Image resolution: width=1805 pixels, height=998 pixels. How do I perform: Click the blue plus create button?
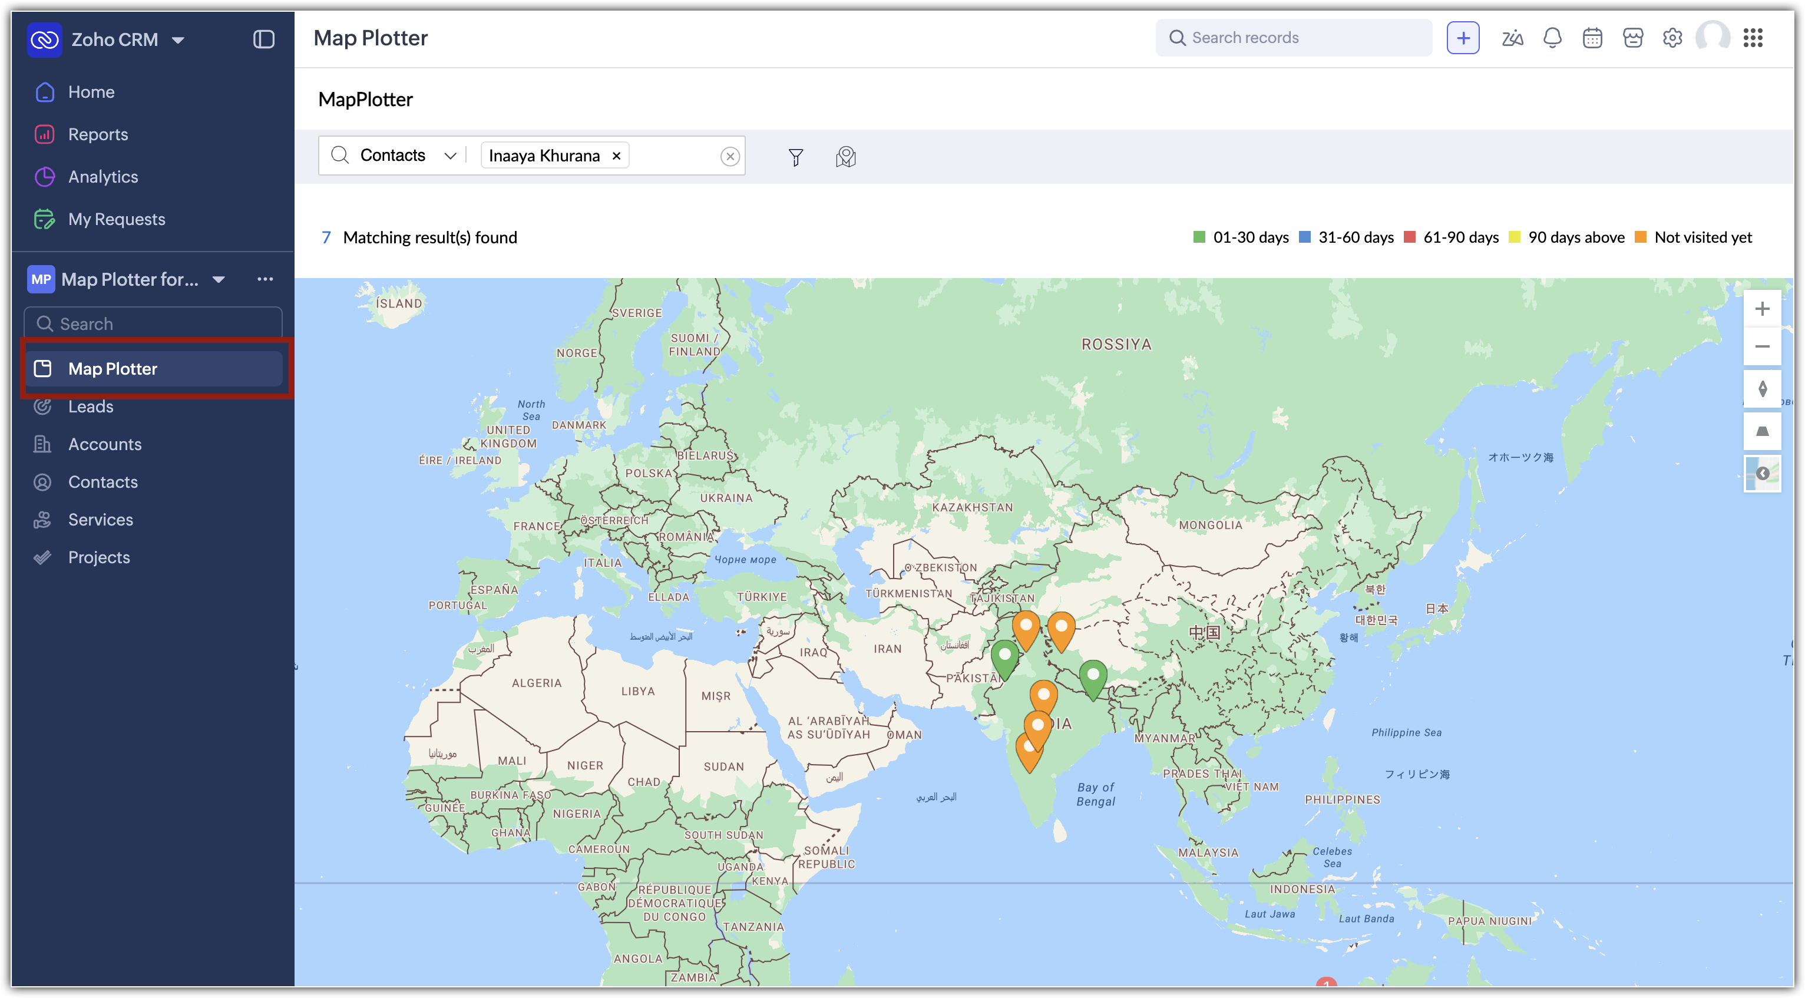[x=1463, y=38]
